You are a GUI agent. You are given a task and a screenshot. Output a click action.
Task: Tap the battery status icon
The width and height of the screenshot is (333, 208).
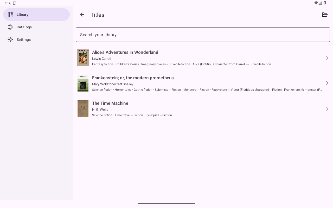[325, 3]
